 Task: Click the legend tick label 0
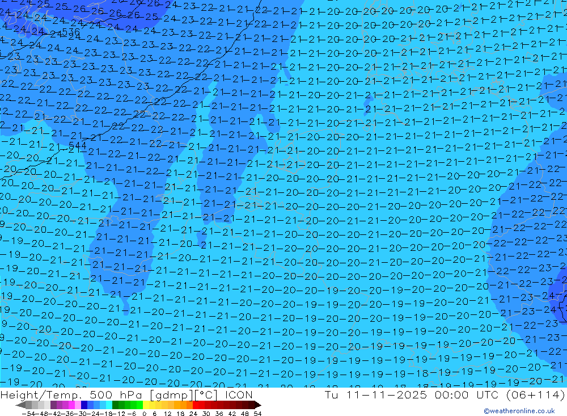(x=144, y=414)
